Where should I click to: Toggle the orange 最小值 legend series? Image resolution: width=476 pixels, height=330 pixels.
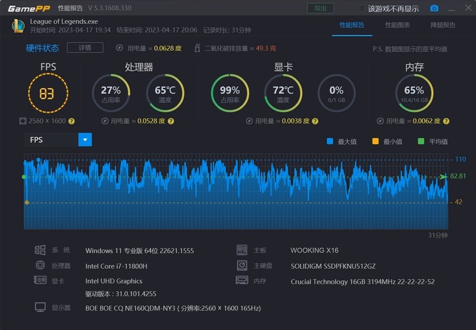[375, 141]
